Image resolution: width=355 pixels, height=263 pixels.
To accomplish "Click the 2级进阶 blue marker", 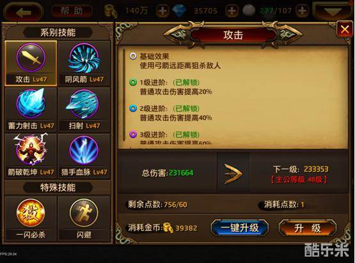I will coord(133,109).
